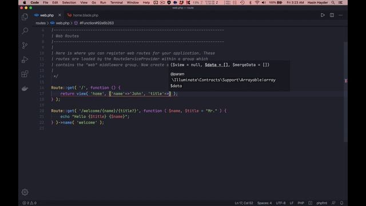
Task: Open the File menu
Action: tap(46, 2)
